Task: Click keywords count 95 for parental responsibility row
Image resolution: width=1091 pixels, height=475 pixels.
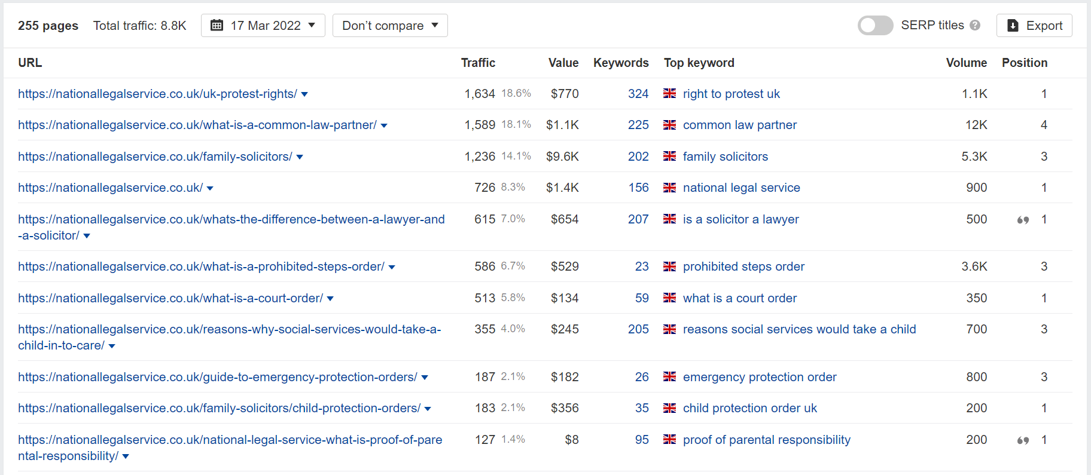Action: point(642,440)
